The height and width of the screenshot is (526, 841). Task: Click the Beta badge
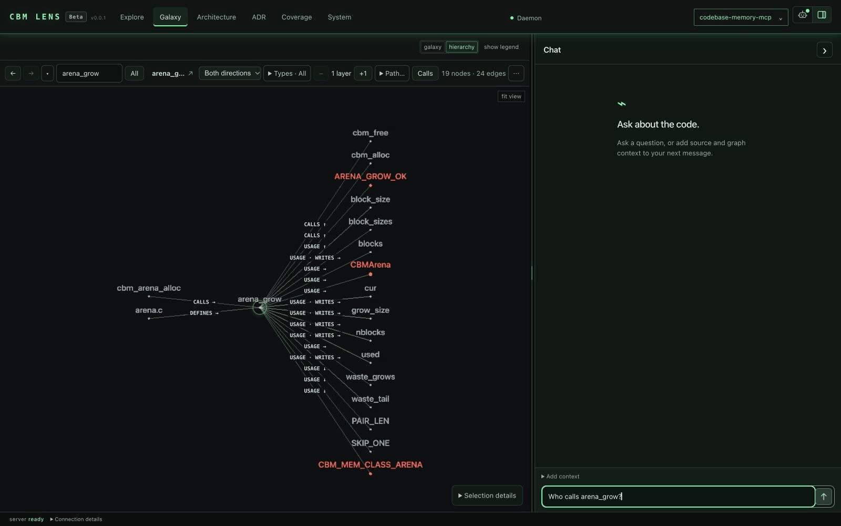pos(76,17)
